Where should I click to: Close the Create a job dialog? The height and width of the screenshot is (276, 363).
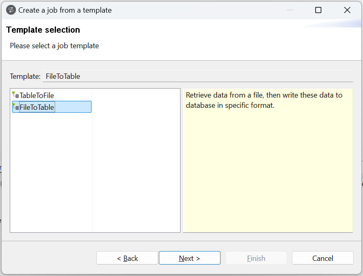tap(347, 10)
